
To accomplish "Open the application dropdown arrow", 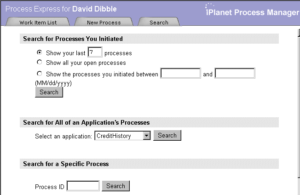I will pos(147,136).
